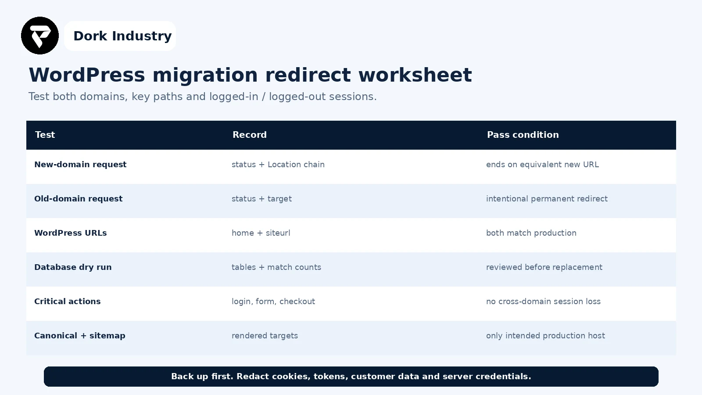Click the login, form, checkout cell
702x395 pixels.
[273, 302]
